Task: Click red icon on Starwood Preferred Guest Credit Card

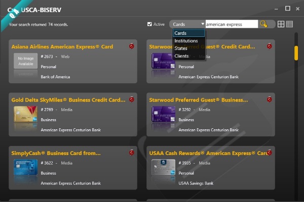Action: [x=270, y=46]
